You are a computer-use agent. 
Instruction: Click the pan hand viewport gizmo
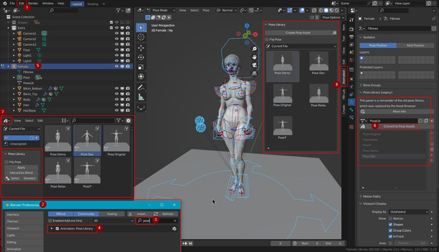tap(254, 57)
